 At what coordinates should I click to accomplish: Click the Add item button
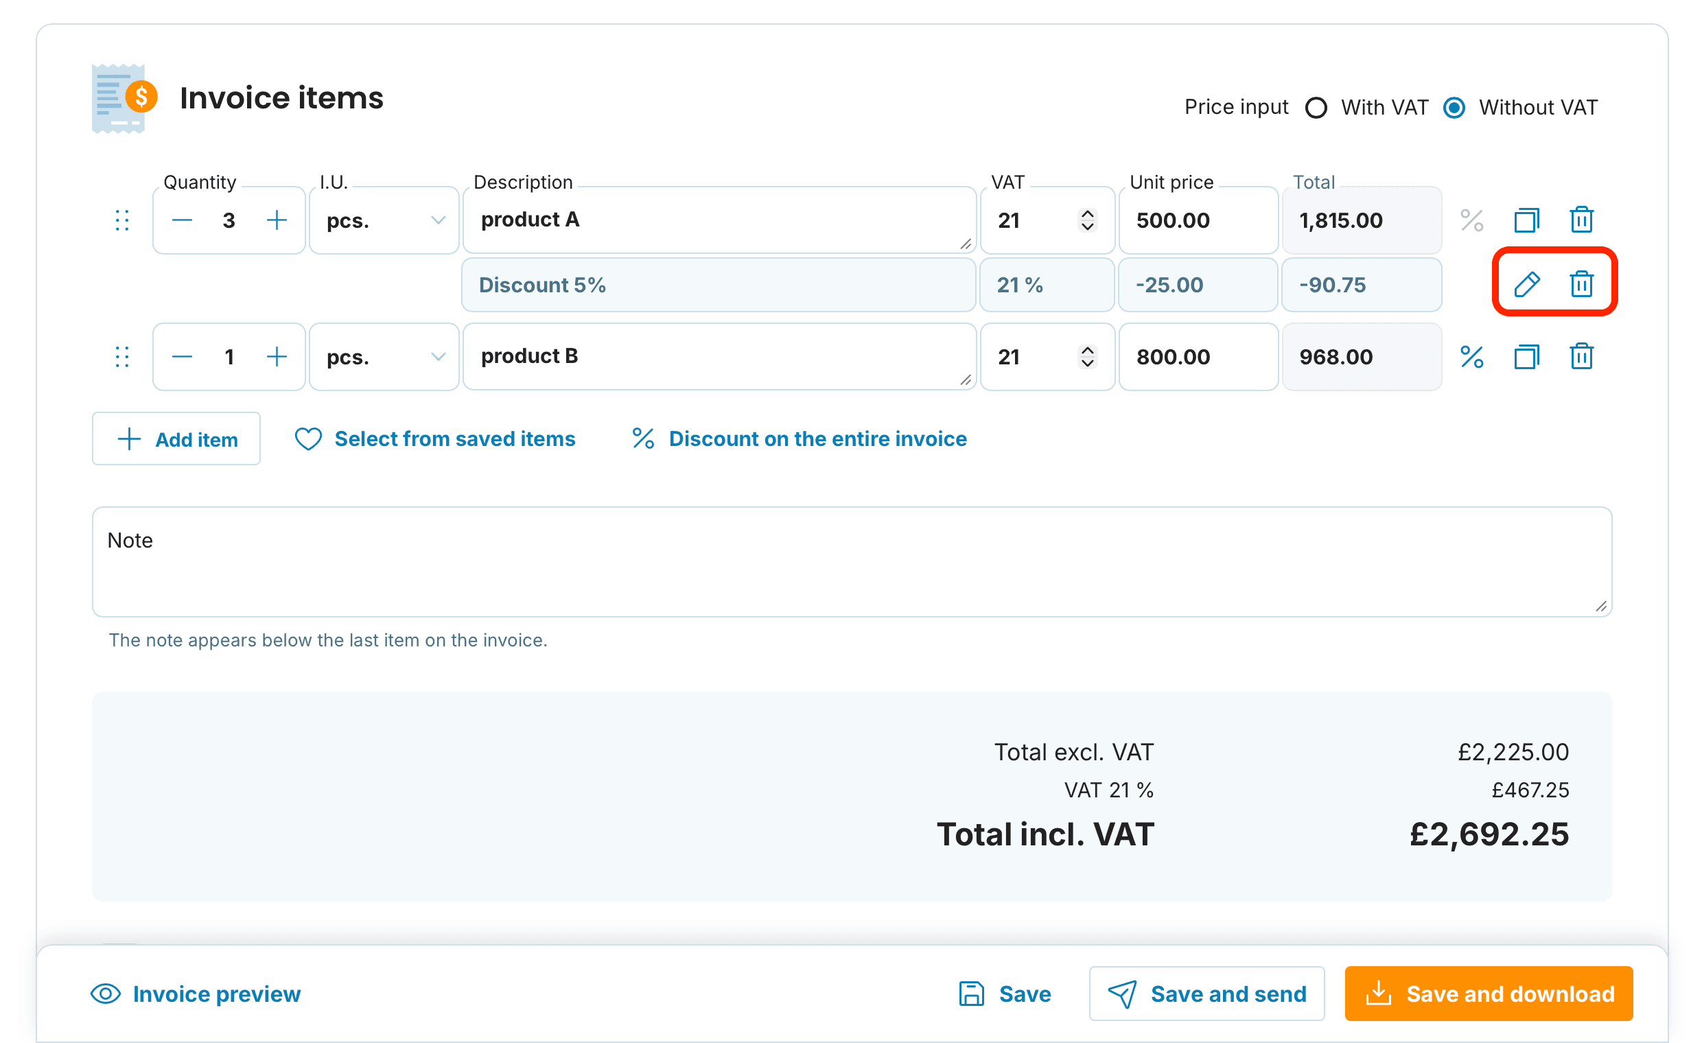coord(176,438)
